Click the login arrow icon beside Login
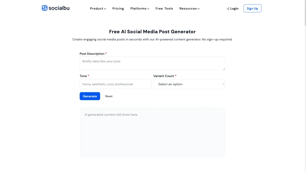 [x=227, y=8]
